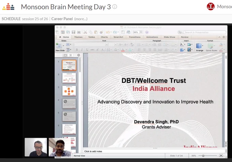Switch to the Tables tab

pos(91,37)
